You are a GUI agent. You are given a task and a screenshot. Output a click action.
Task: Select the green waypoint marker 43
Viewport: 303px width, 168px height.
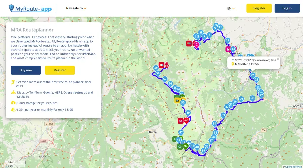[x=186, y=146]
